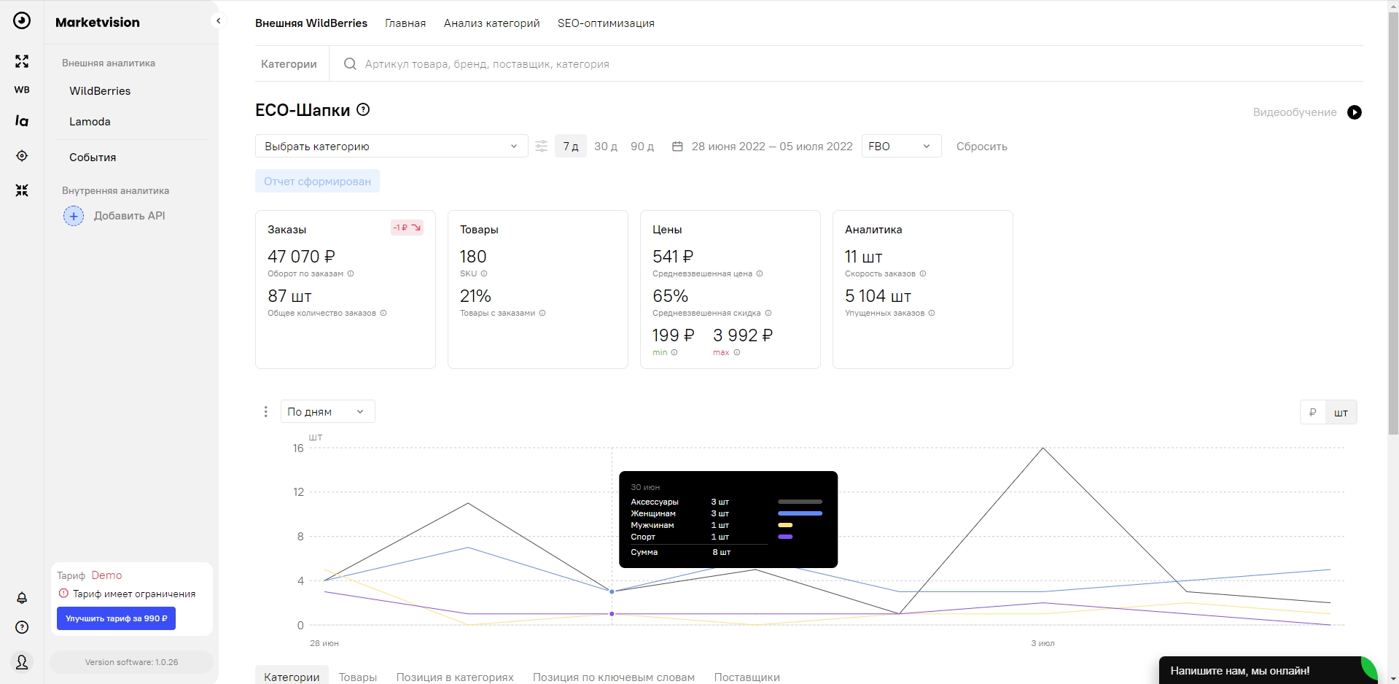This screenshot has height=684, width=1399.
Task: Click the info icon by Товары с заказами
Action: tap(542, 314)
